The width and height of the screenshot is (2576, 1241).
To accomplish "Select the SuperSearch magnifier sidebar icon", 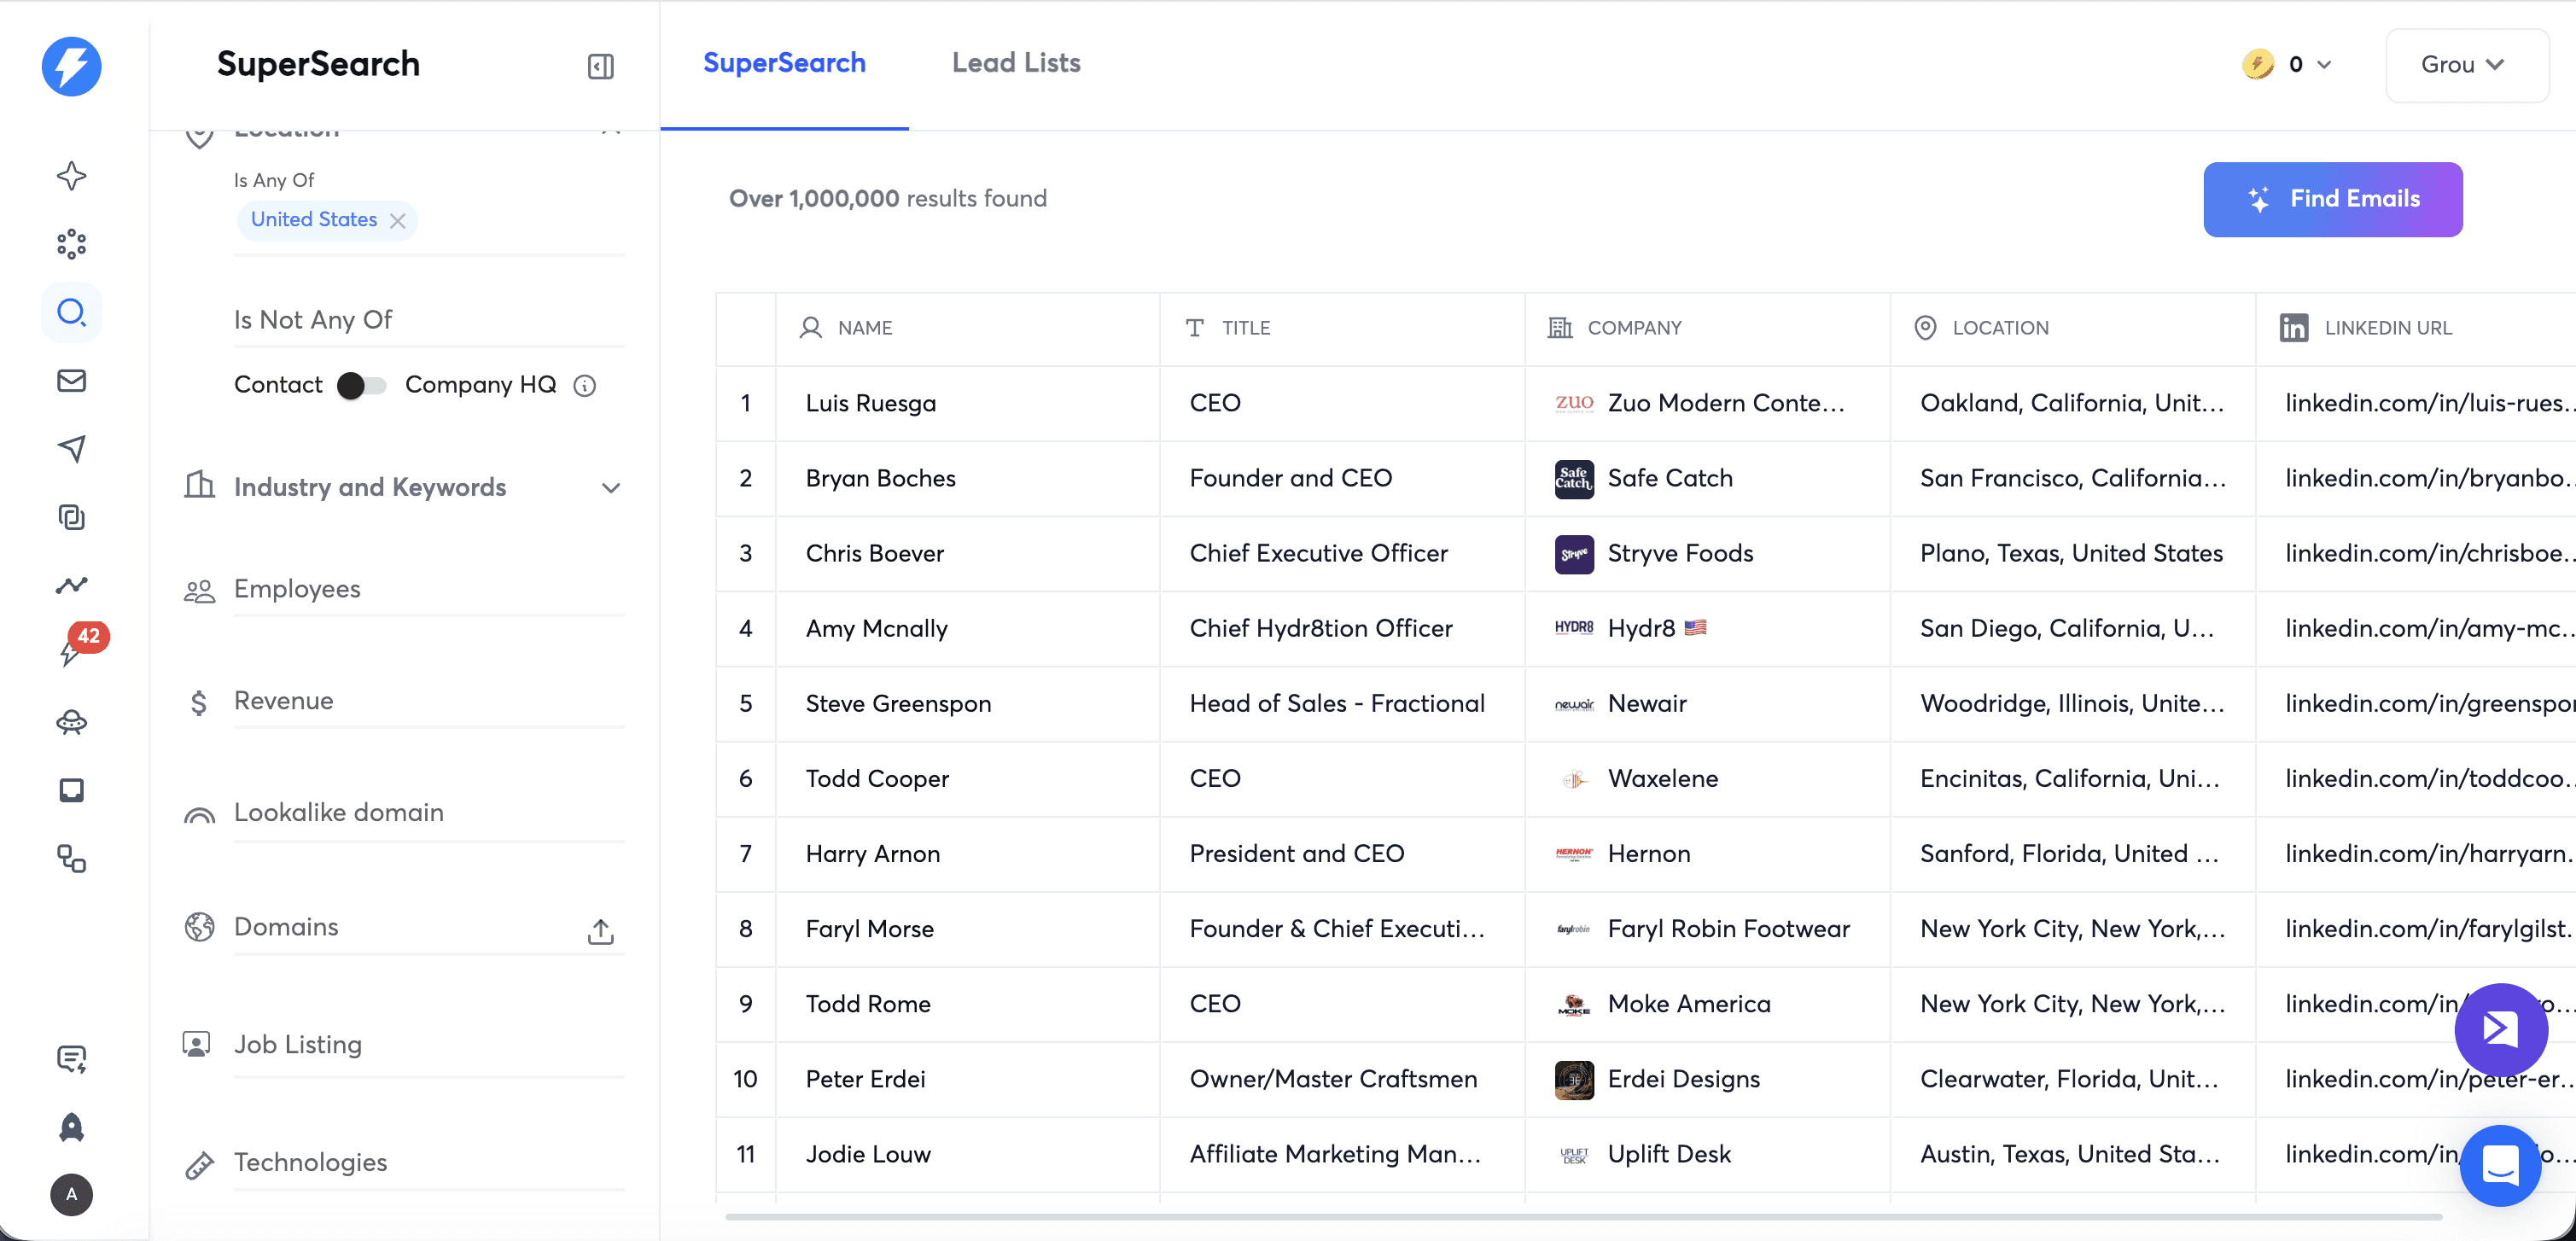I will [x=71, y=313].
